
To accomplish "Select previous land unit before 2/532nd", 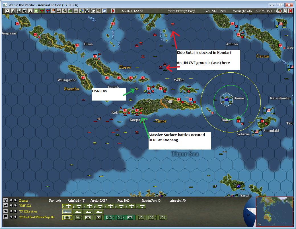I will 11,217.
